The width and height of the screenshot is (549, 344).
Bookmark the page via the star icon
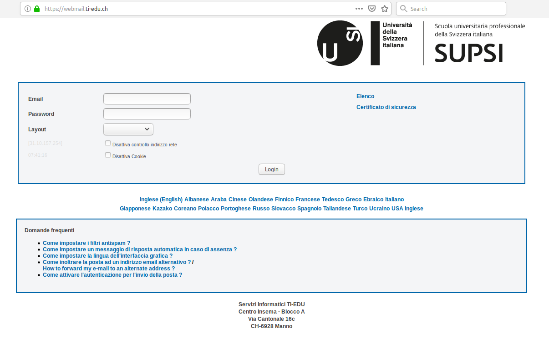click(384, 8)
